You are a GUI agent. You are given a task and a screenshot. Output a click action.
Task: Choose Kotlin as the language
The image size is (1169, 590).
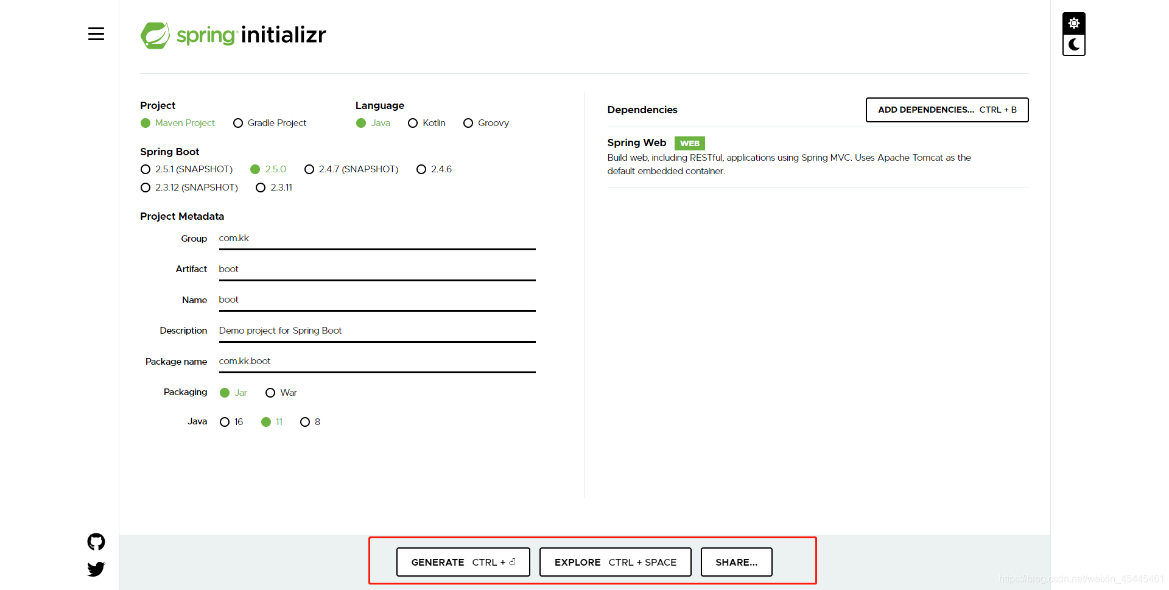tap(427, 123)
